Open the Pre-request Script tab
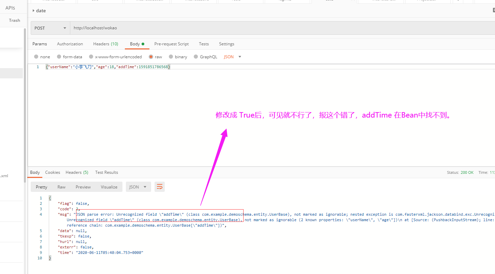The image size is (495, 274). coord(171,44)
